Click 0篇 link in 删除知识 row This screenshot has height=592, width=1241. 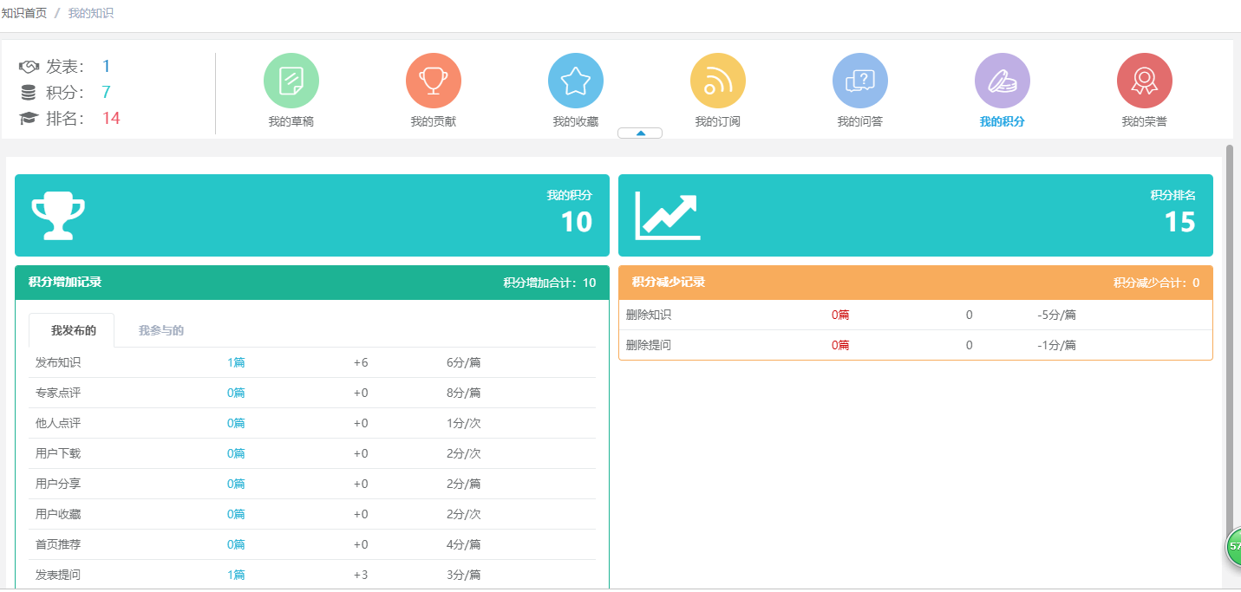tap(840, 315)
